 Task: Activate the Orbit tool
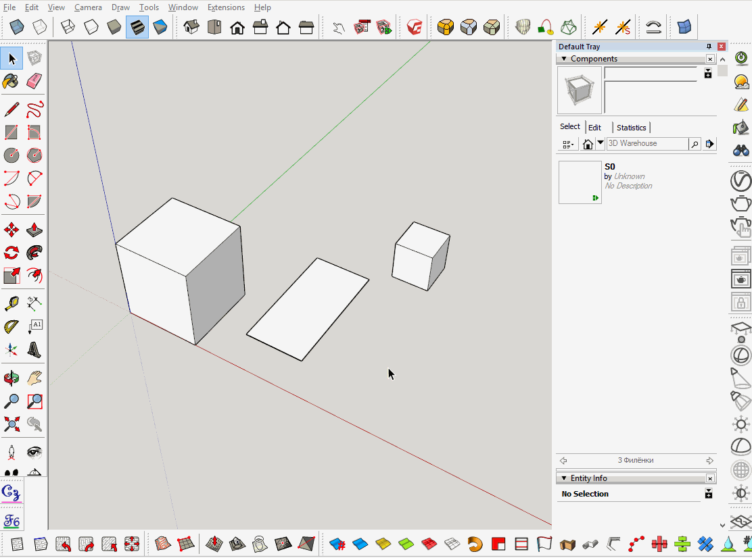pyautogui.click(x=11, y=378)
